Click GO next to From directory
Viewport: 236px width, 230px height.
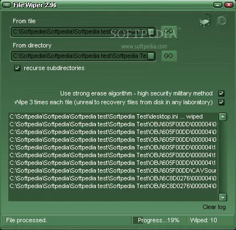point(169,56)
